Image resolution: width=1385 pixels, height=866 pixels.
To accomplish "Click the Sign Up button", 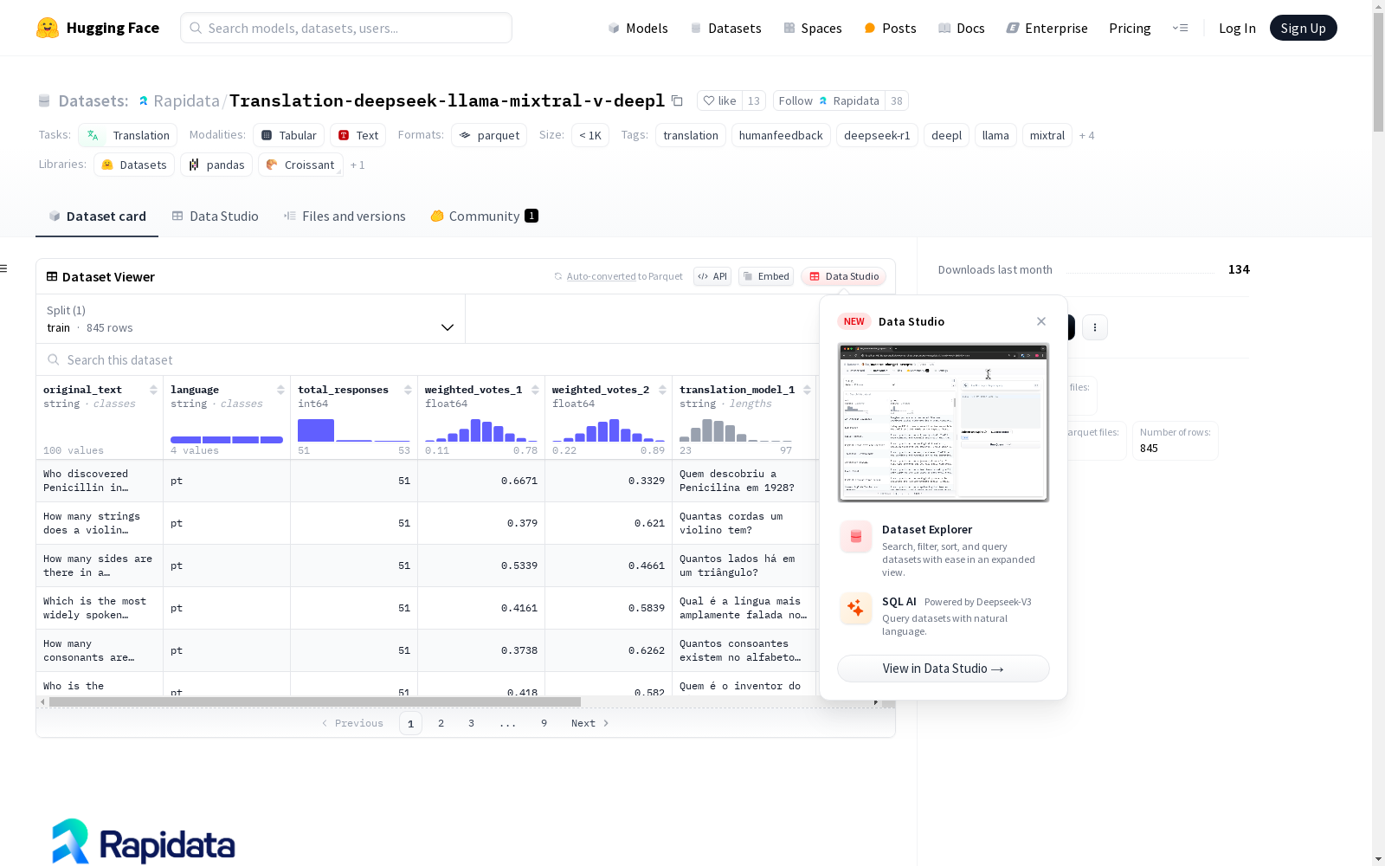I will (1303, 28).
